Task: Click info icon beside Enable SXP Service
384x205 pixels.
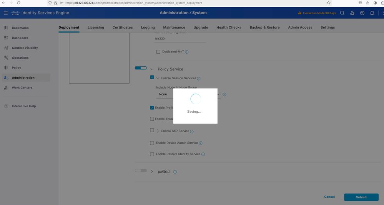Action: pos(192,131)
